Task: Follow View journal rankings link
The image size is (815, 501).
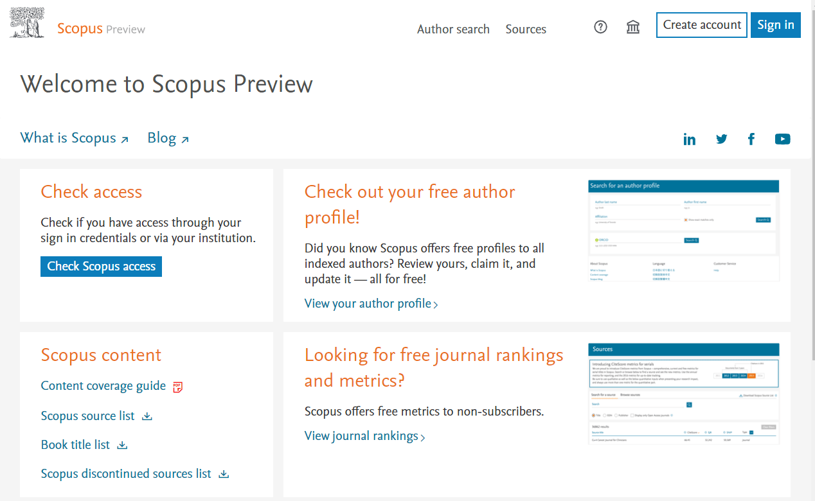Action: pos(364,435)
